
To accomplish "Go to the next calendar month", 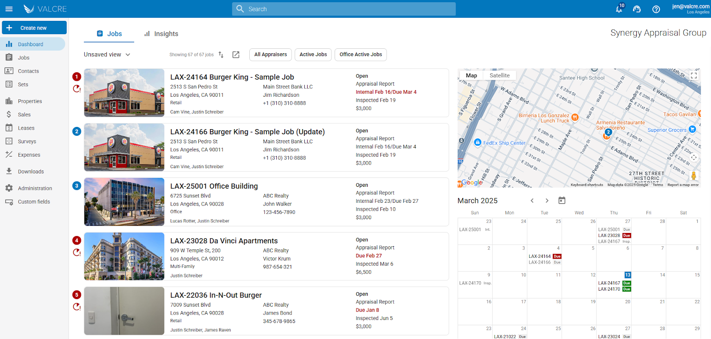I will 547,201.
